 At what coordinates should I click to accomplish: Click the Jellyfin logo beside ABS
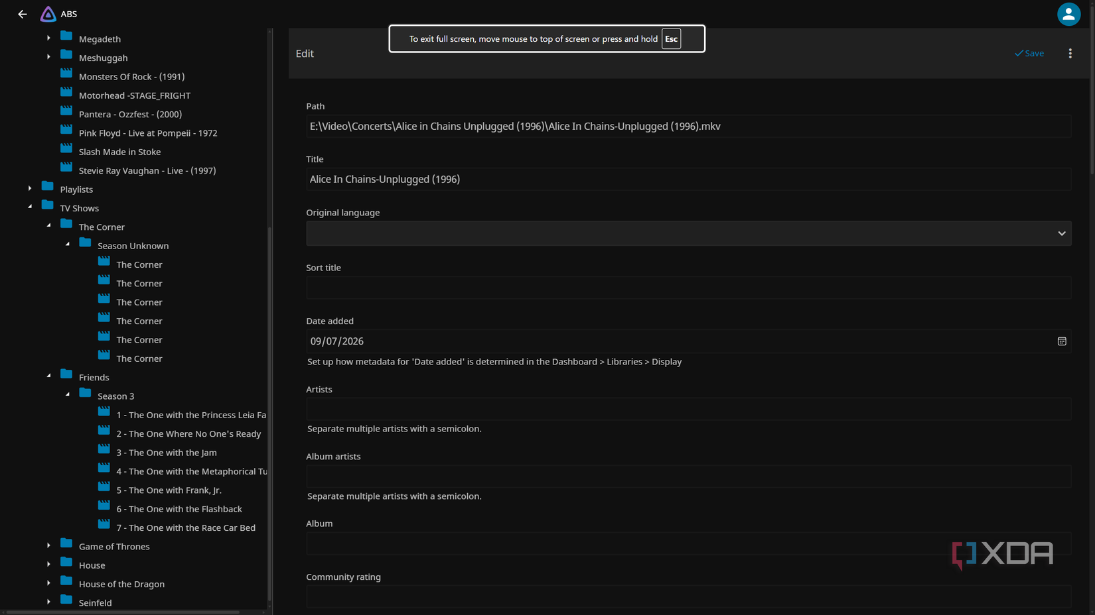pyautogui.click(x=48, y=14)
